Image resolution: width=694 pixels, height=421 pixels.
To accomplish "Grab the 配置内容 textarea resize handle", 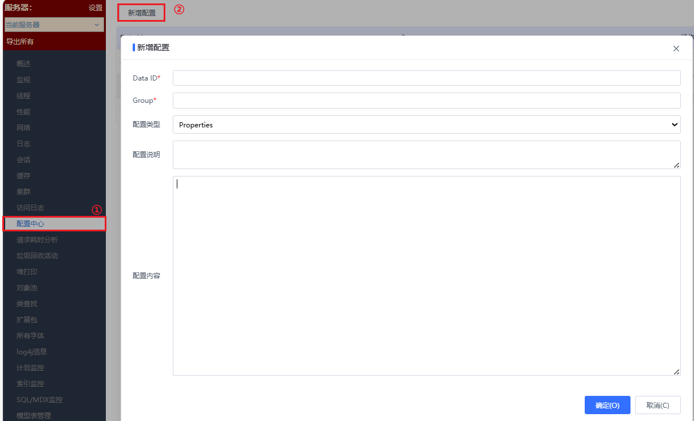I will (677, 372).
